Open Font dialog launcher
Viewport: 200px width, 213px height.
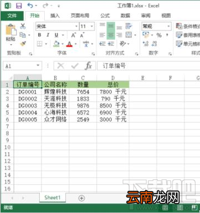click(x=93, y=54)
